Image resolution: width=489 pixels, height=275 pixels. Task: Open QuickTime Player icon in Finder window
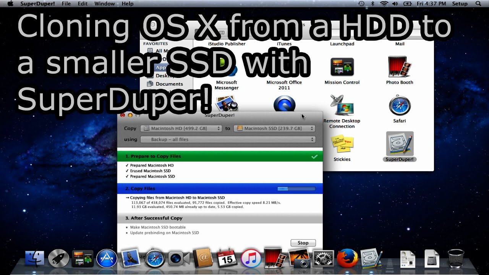coord(285,104)
